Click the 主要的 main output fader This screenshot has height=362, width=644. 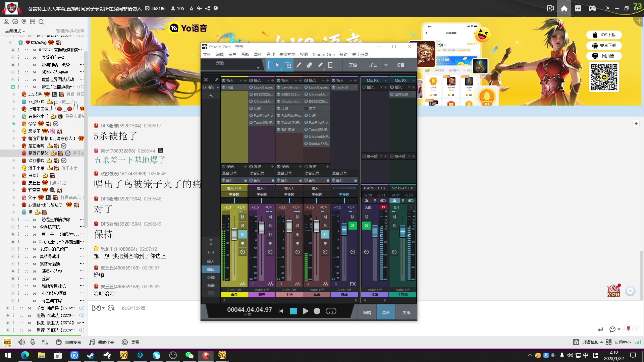tap(402, 231)
